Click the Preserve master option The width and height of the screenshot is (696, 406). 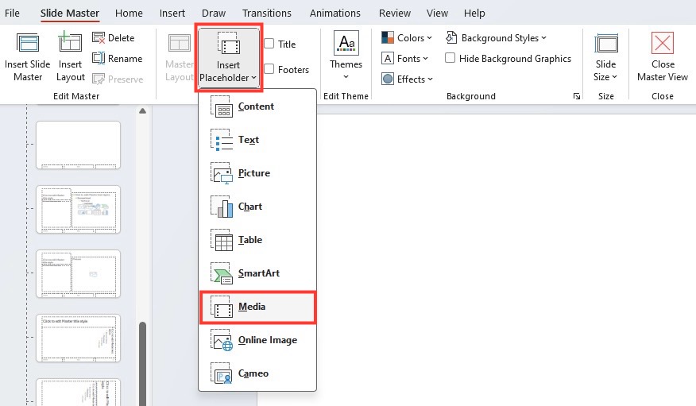118,79
